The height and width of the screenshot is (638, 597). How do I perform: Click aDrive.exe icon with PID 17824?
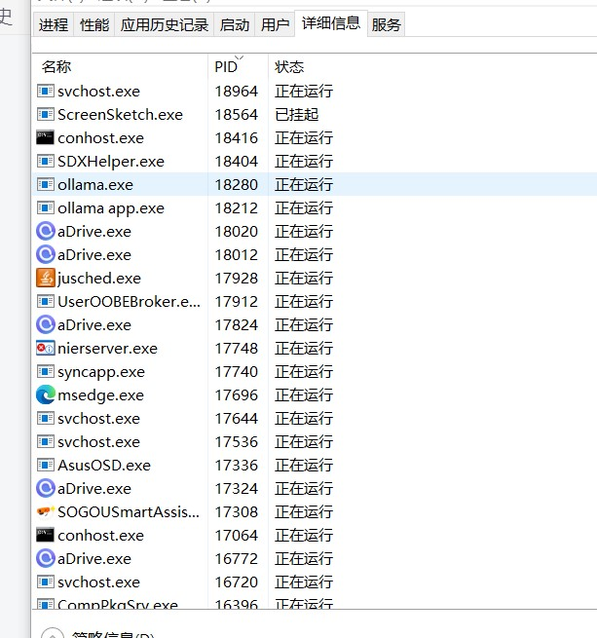[x=45, y=324]
